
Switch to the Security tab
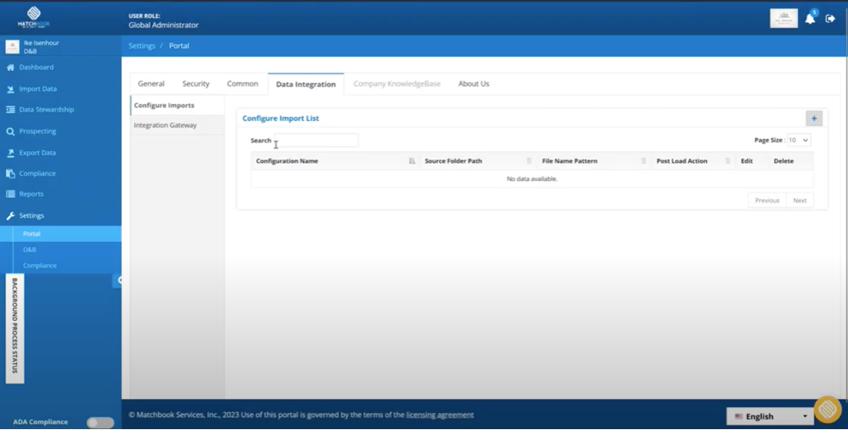[x=196, y=84]
